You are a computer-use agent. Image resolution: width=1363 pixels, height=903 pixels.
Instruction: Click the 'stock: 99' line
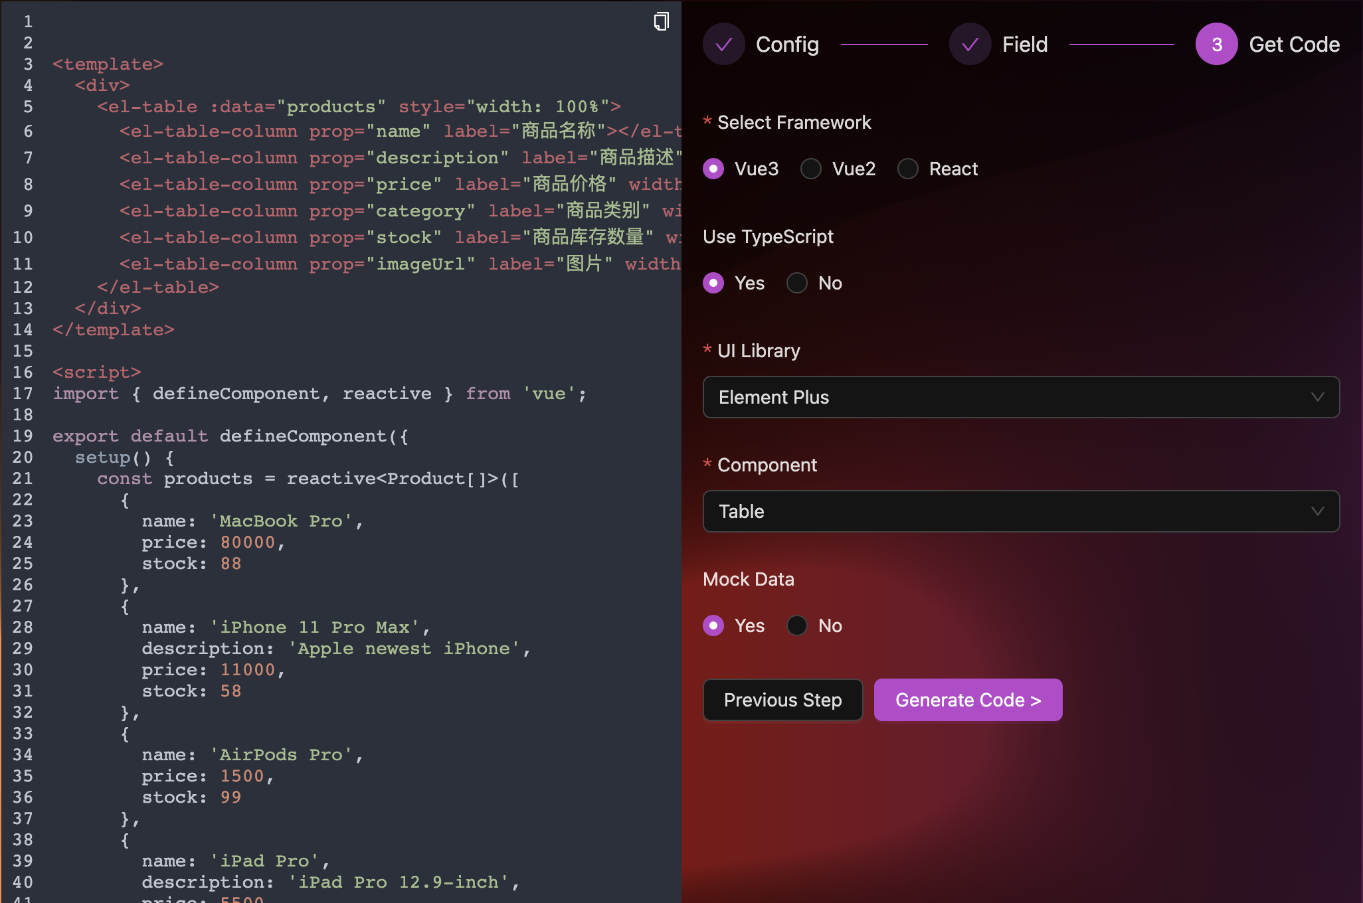pyautogui.click(x=191, y=797)
